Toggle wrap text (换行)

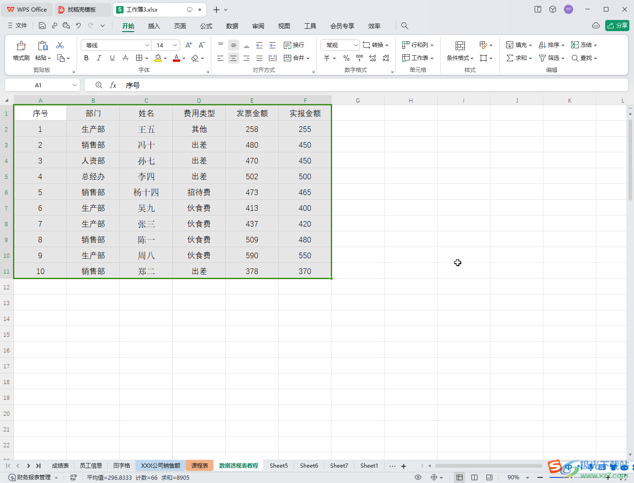(294, 45)
